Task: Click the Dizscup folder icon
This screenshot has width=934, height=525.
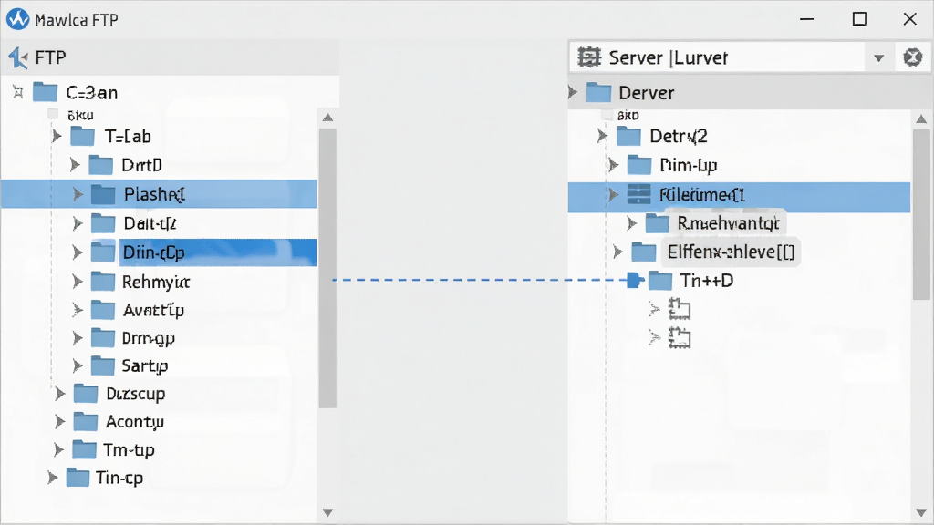Action: (x=85, y=394)
